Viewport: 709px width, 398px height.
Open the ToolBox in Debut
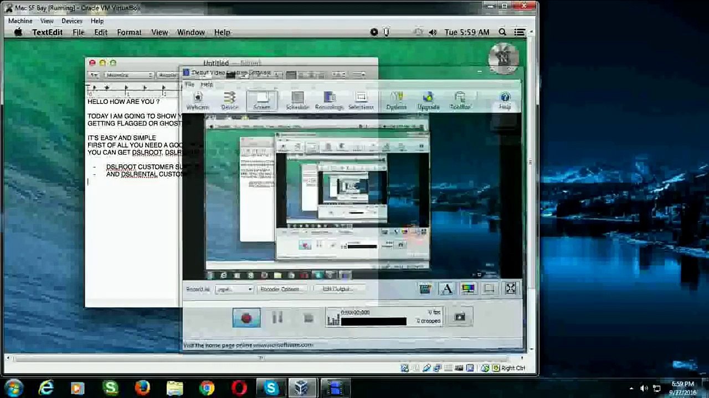point(460,100)
